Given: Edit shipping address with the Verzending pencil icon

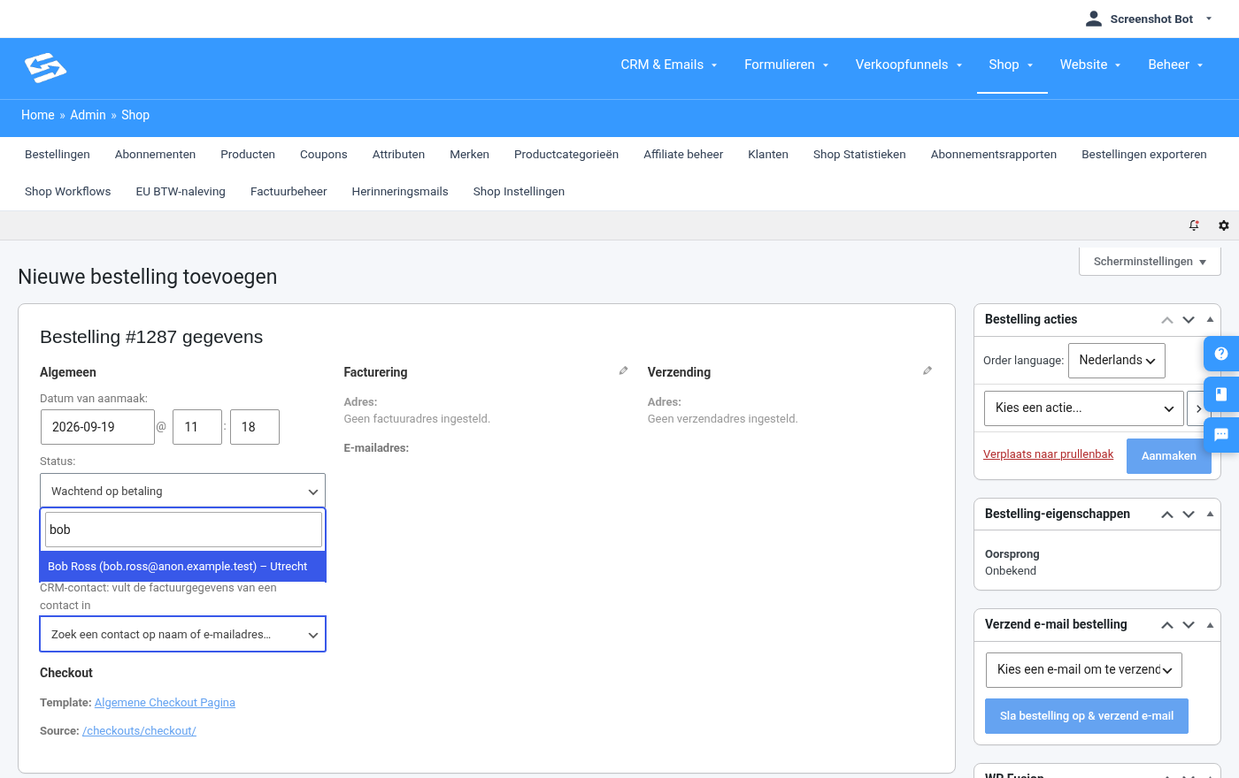Looking at the screenshot, I should coord(927,371).
